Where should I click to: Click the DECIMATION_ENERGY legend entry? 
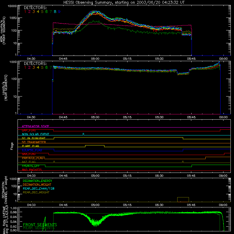pos(37,181)
